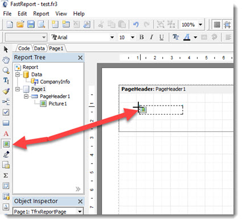Toggle the Show grid button
This screenshot has width=242, height=223.
click(x=217, y=25)
